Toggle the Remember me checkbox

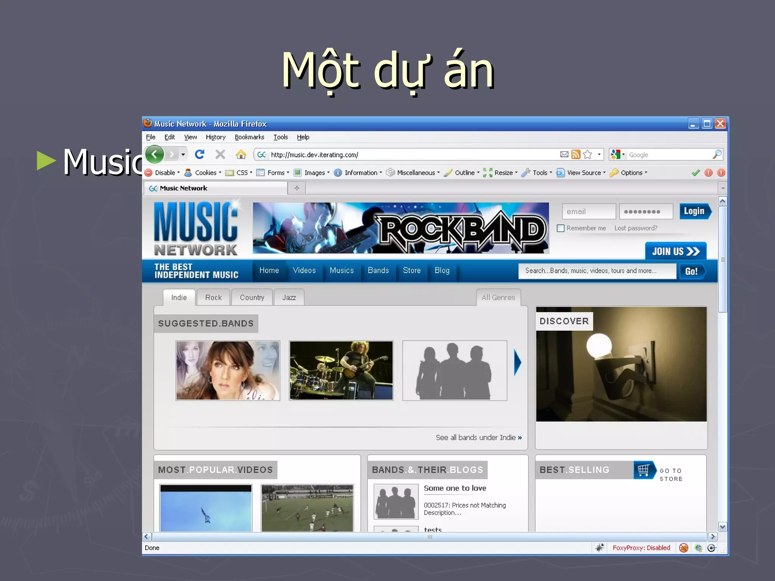[x=561, y=228]
